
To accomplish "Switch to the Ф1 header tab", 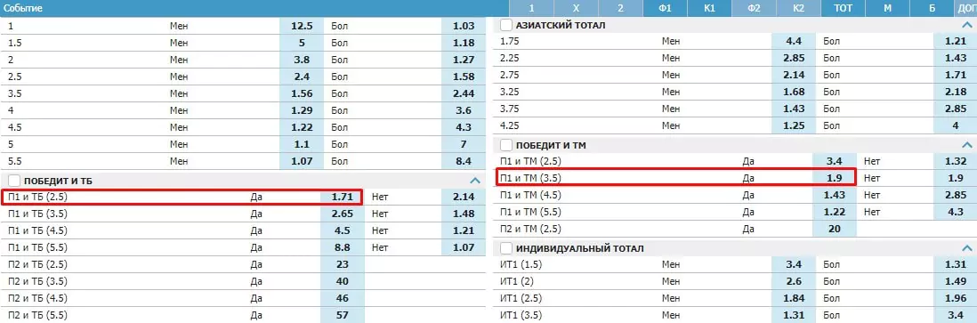I will coord(665,8).
